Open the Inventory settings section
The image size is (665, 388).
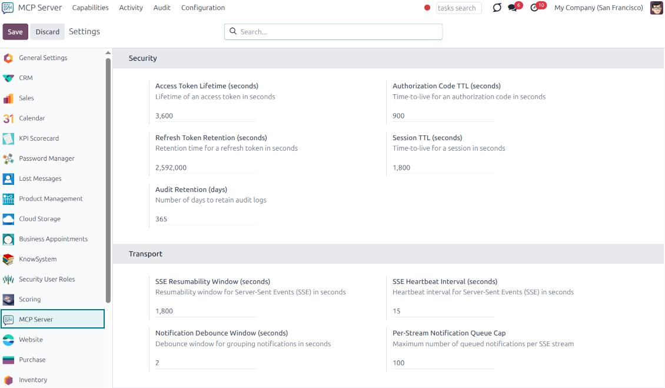coord(32,380)
